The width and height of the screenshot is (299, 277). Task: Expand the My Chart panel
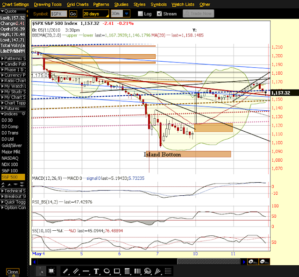[x=13, y=97]
